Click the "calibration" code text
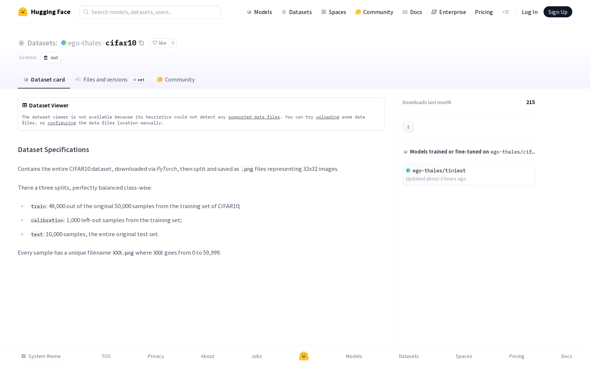The image size is (590, 369). pos(47,220)
